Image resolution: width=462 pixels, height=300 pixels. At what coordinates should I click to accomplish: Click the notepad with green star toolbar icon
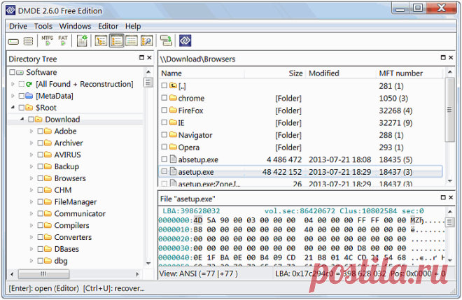point(82,41)
